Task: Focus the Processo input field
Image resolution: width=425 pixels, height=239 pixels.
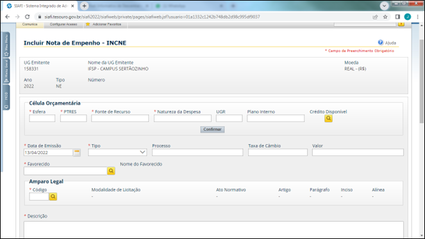Action: coord(197,153)
